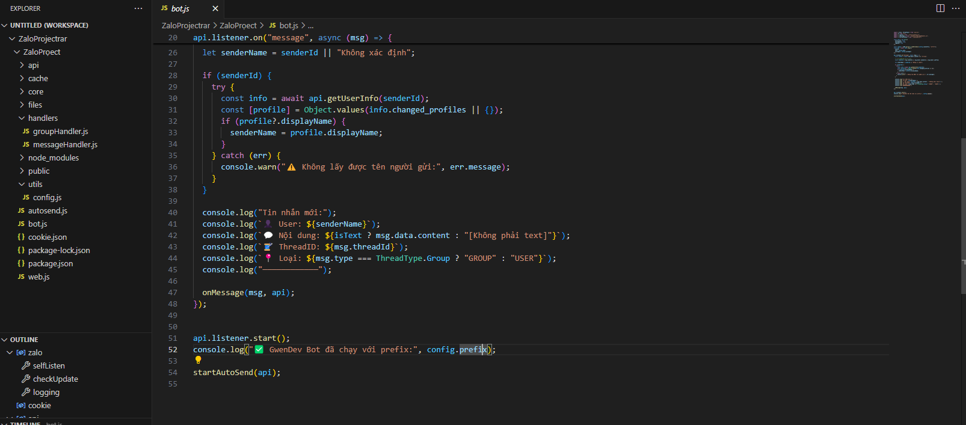The image size is (966, 425).
Task: Click the wrench icon next to selfListen
Action: pos(26,365)
